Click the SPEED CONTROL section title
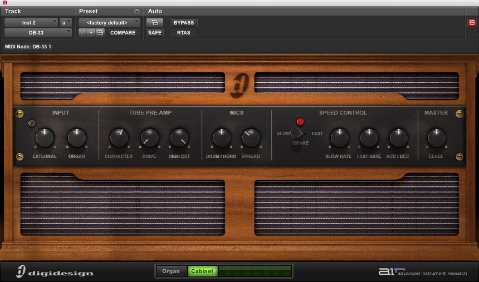Image resolution: width=479 pixels, height=282 pixels. click(x=343, y=112)
